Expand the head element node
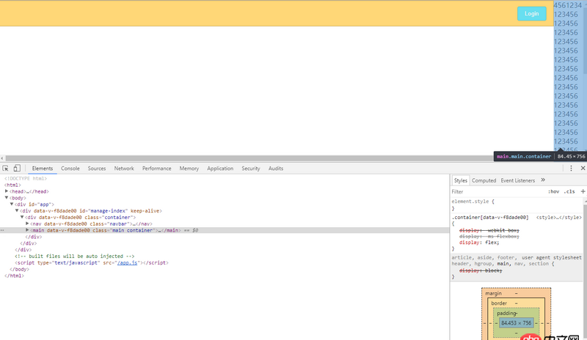587x340 pixels. [x=7, y=191]
